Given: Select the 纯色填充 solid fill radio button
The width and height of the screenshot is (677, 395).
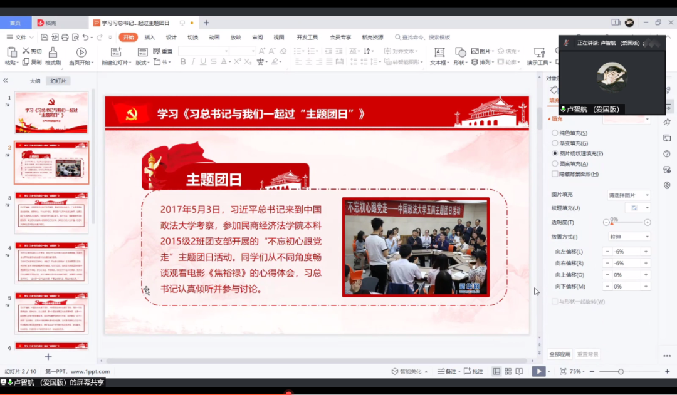Looking at the screenshot, I should pyautogui.click(x=554, y=133).
